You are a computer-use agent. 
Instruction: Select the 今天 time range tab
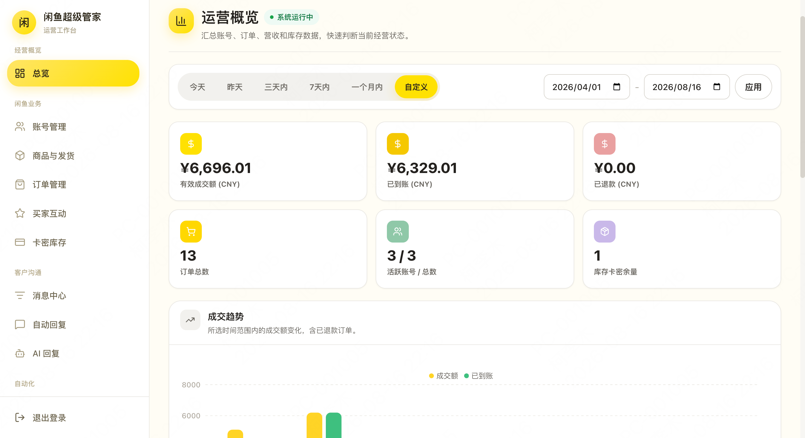click(x=197, y=87)
